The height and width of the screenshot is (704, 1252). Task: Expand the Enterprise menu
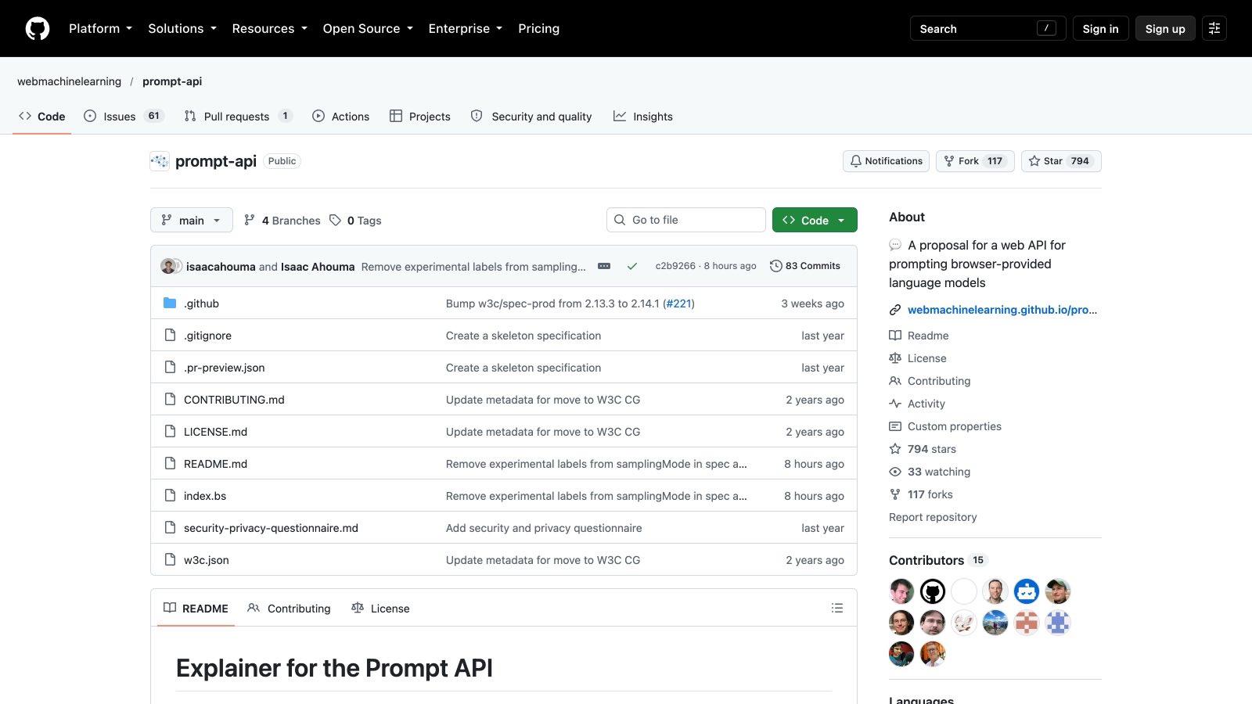(x=466, y=28)
